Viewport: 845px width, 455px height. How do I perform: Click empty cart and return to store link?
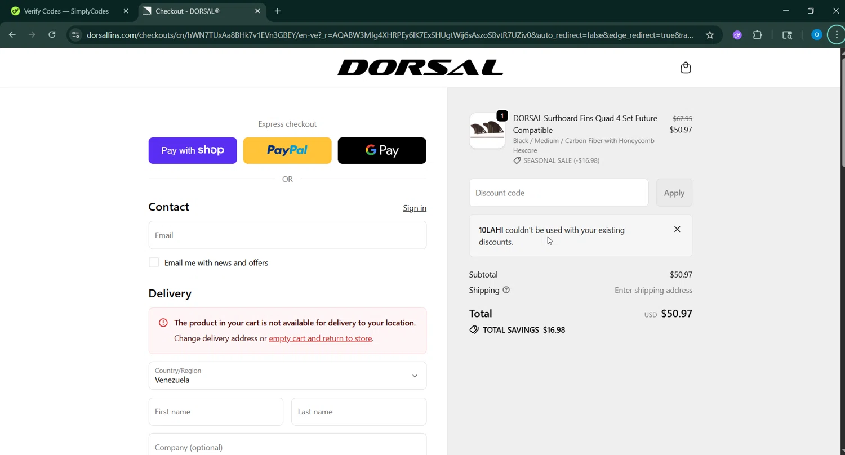(x=321, y=338)
